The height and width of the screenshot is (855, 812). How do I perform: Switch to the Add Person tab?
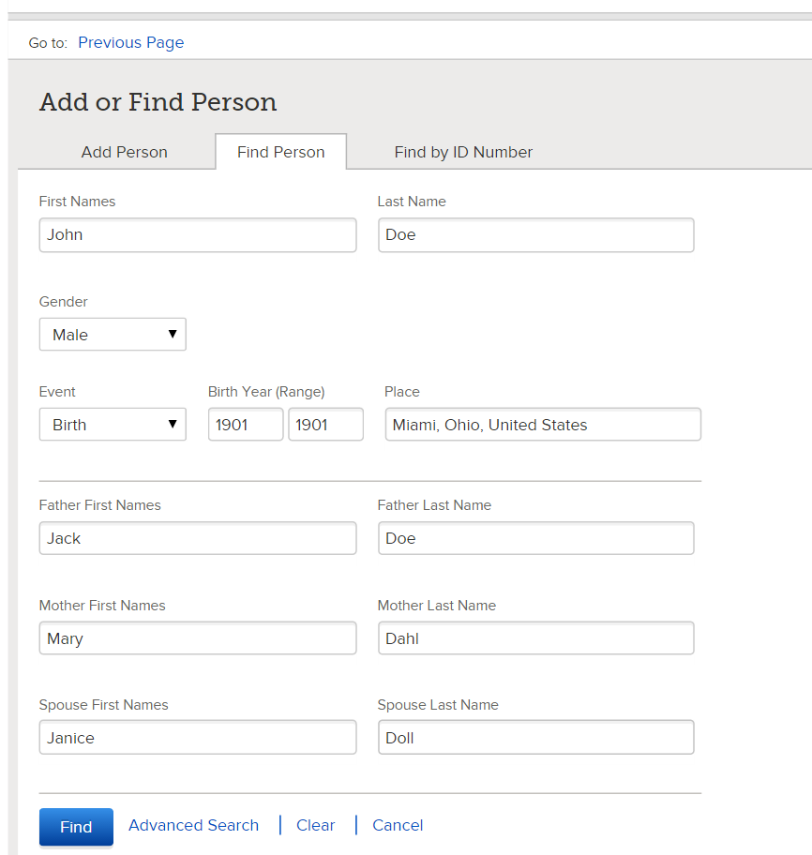pyautogui.click(x=124, y=152)
